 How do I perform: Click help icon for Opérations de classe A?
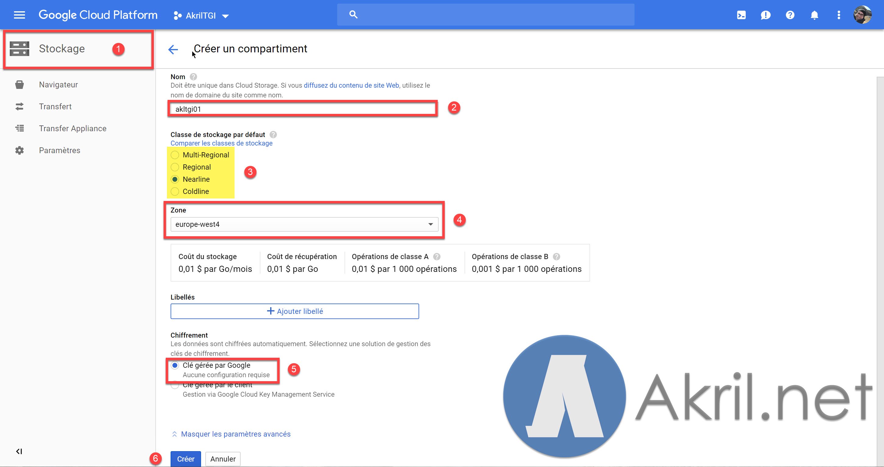tap(437, 256)
